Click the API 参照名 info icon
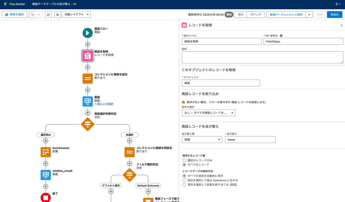Screen dimensions: 345x202 pos(281,36)
